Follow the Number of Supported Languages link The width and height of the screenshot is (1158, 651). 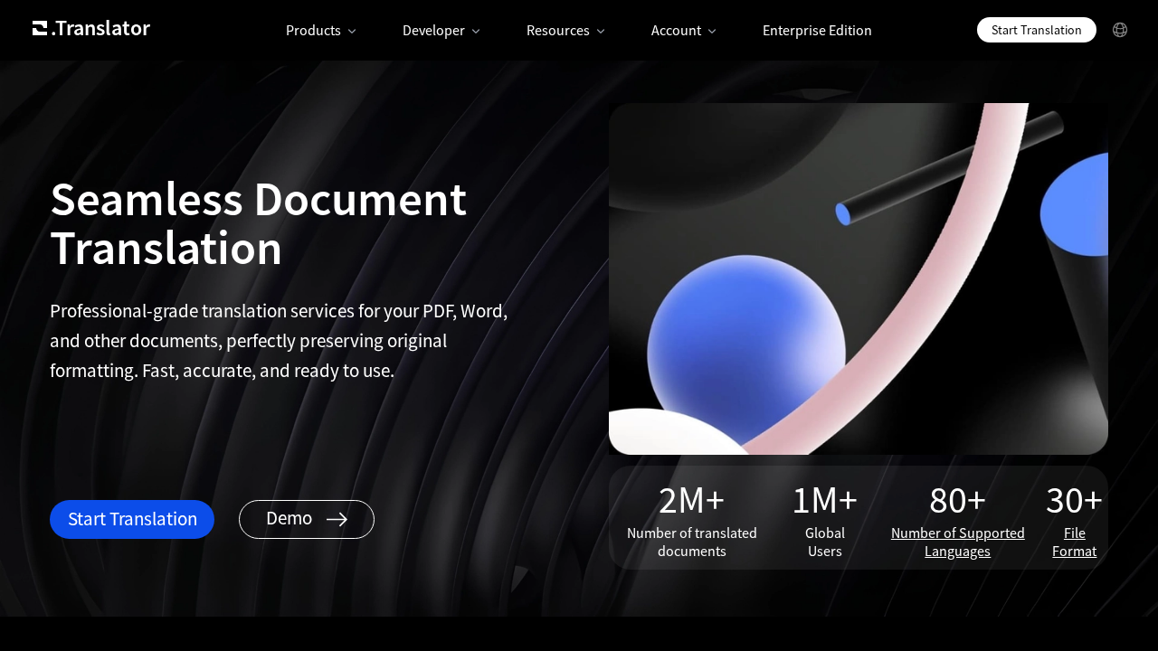(x=957, y=542)
